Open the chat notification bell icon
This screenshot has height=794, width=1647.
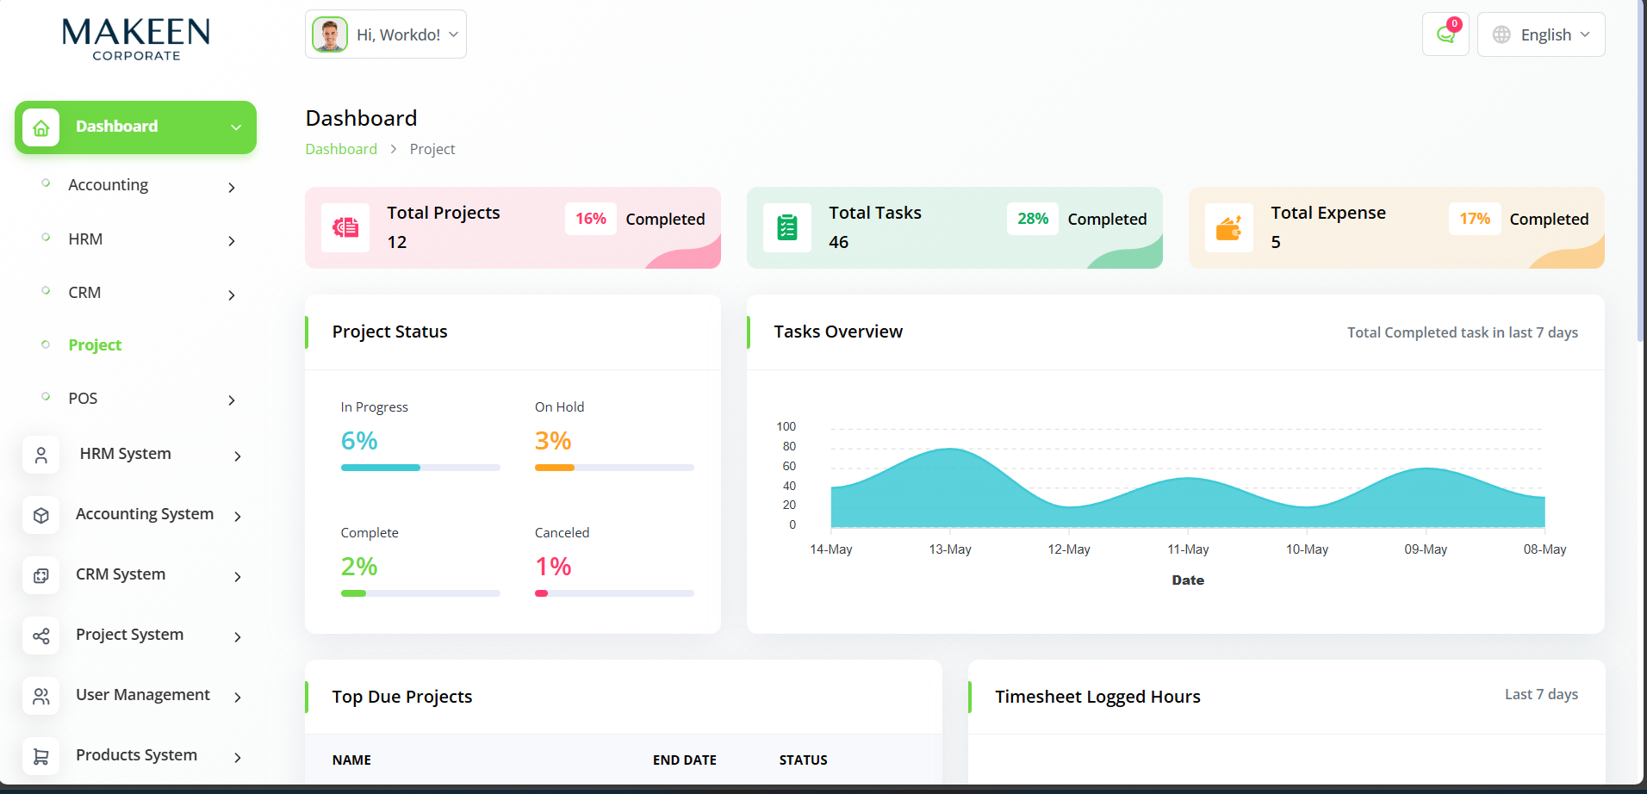(1445, 34)
